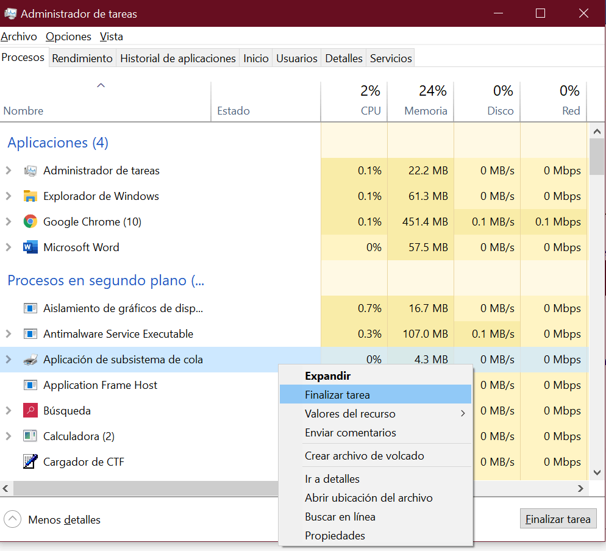
Task: Click the title bar Task Manager icon
Action: (x=10, y=14)
